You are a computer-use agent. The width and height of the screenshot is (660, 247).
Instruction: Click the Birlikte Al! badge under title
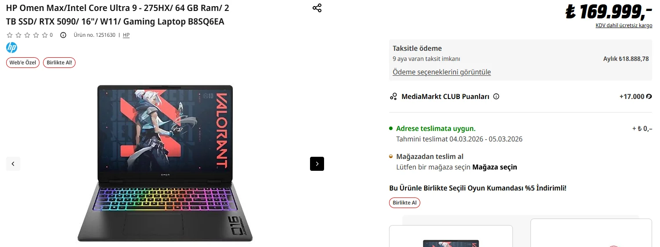tap(59, 63)
